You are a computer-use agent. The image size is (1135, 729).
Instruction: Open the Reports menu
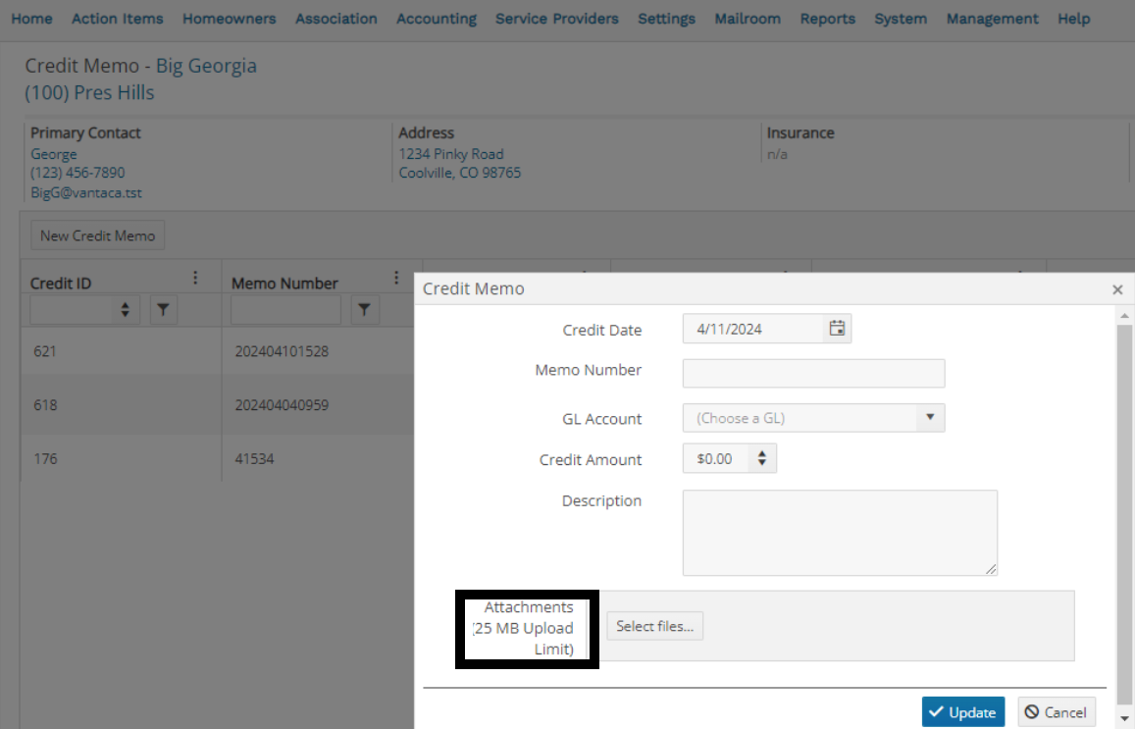pos(828,19)
